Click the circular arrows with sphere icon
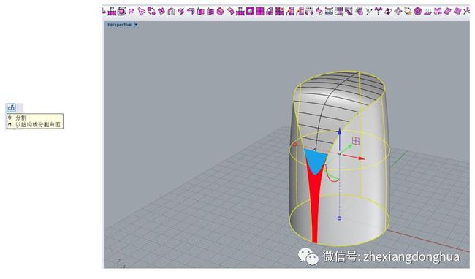The image size is (475, 279). click(x=151, y=12)
